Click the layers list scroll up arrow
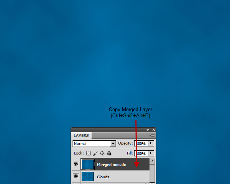 tap(152, 161)
